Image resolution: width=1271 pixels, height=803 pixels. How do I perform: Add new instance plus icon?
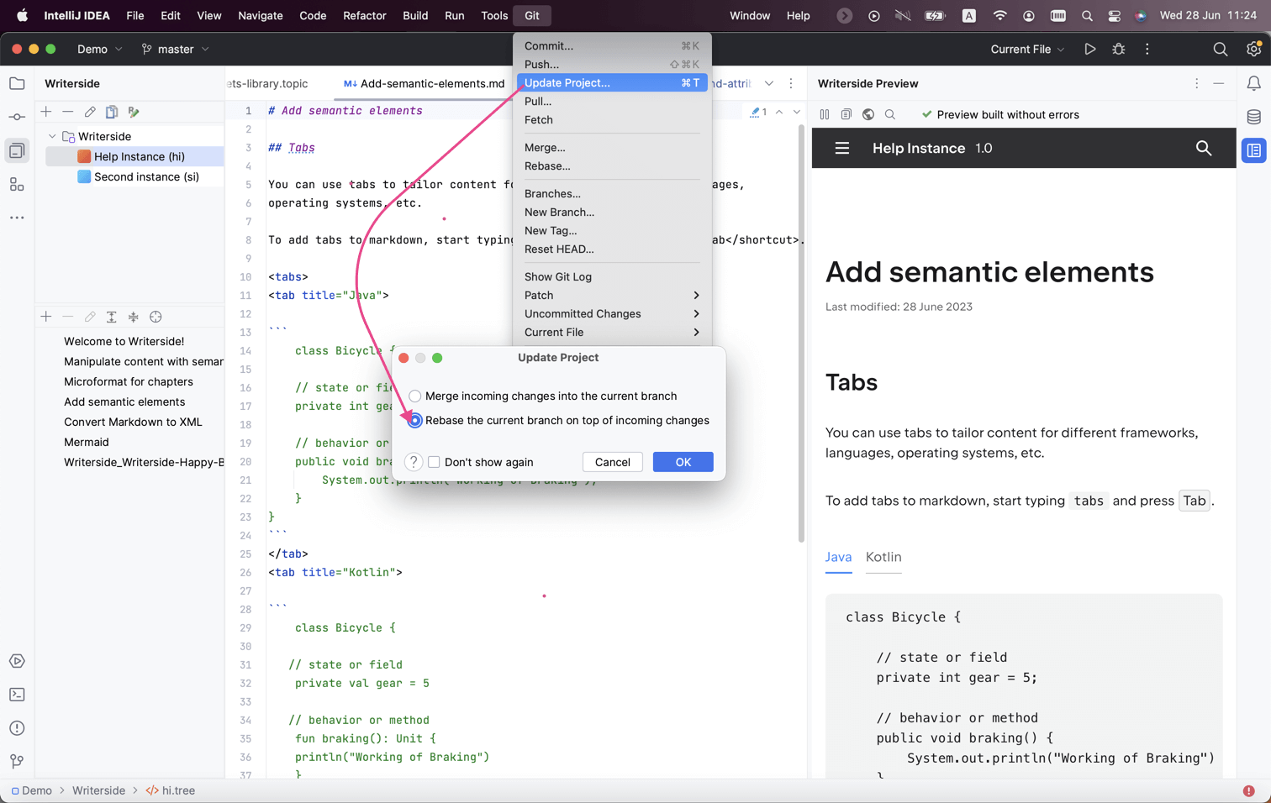(46, 112)
